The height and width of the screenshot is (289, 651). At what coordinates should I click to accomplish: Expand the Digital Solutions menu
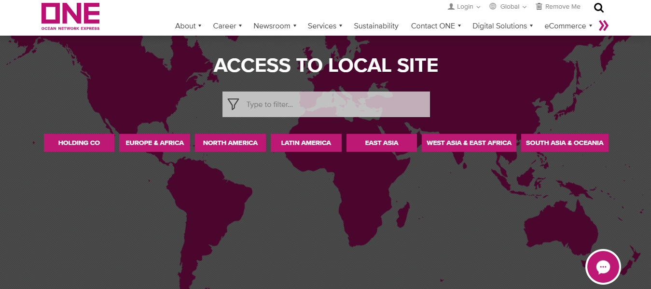click(x=502, y=26)
